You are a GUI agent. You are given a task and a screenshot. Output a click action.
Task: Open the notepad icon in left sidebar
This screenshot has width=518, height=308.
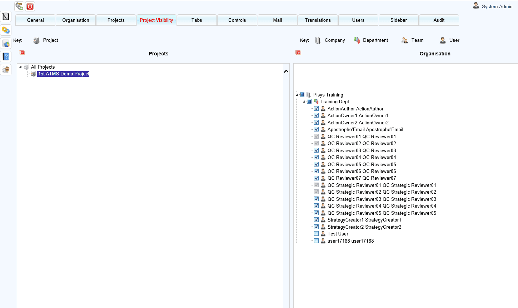click(6, 16)
